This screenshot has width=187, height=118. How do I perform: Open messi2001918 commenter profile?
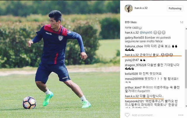pyautogui.click(x=134, y=79)
